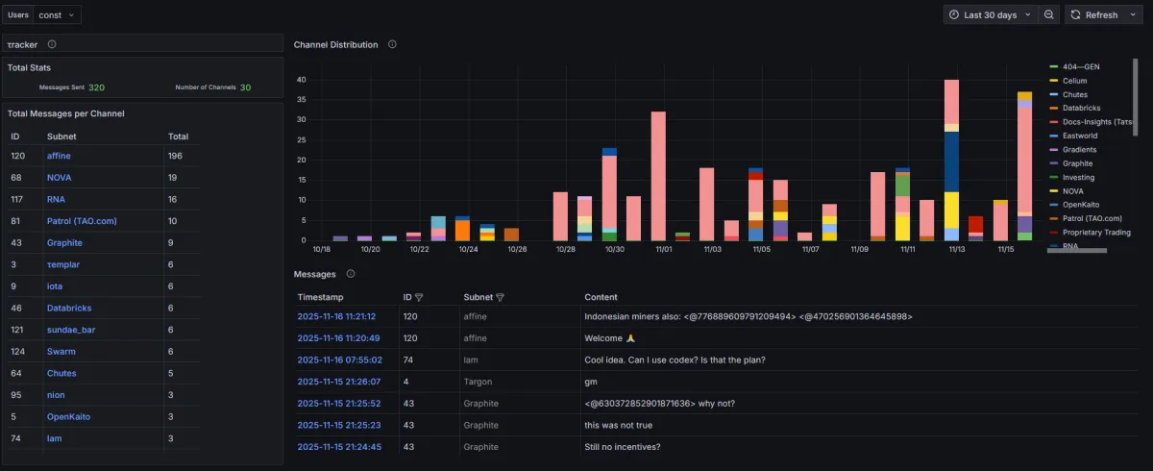
Task: Open the affine subnet link in channel table
Action: 59,156
